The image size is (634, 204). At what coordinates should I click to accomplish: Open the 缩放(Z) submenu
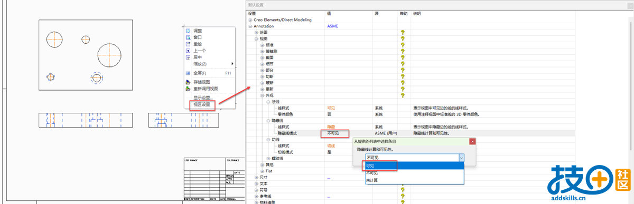pyautogui.click(x=209, y=64)
